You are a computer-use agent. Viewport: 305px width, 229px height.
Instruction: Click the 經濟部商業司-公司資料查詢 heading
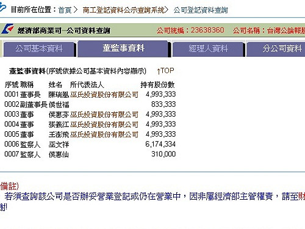pyautogui.click(x=63, y=31)
